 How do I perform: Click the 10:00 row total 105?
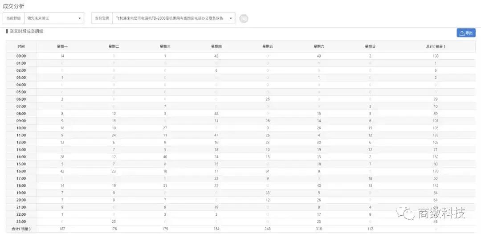[436, 128]
